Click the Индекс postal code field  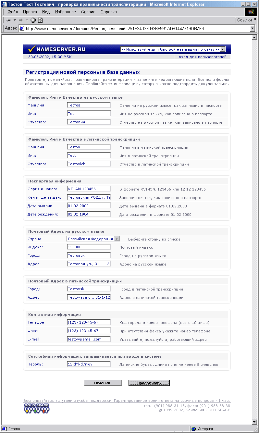[x=89, y=247]
